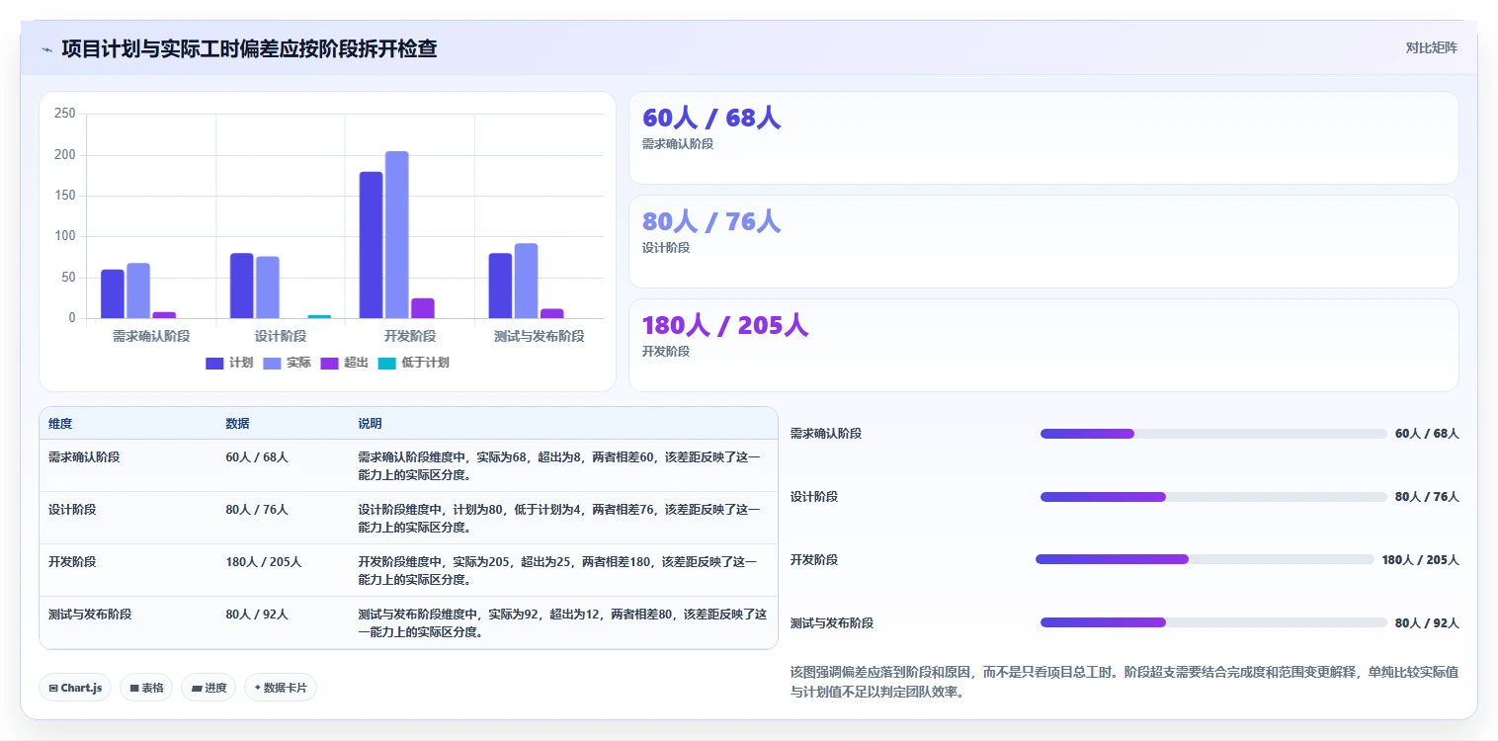Click the 设计阶段 低于计划 teal bar

pyautogui.click(x=319, y=316)
